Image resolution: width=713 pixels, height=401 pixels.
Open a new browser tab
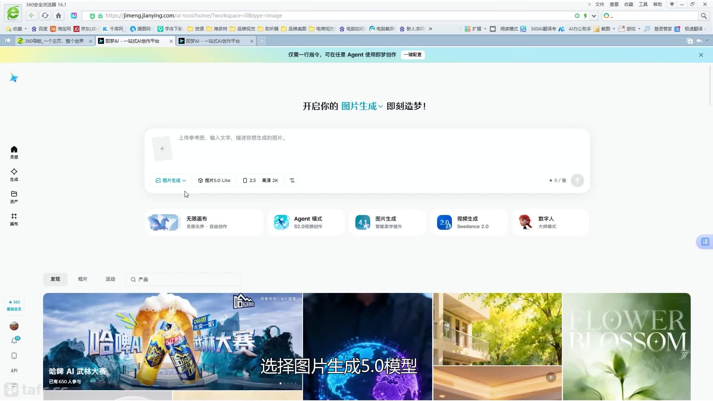coord(262,41)
